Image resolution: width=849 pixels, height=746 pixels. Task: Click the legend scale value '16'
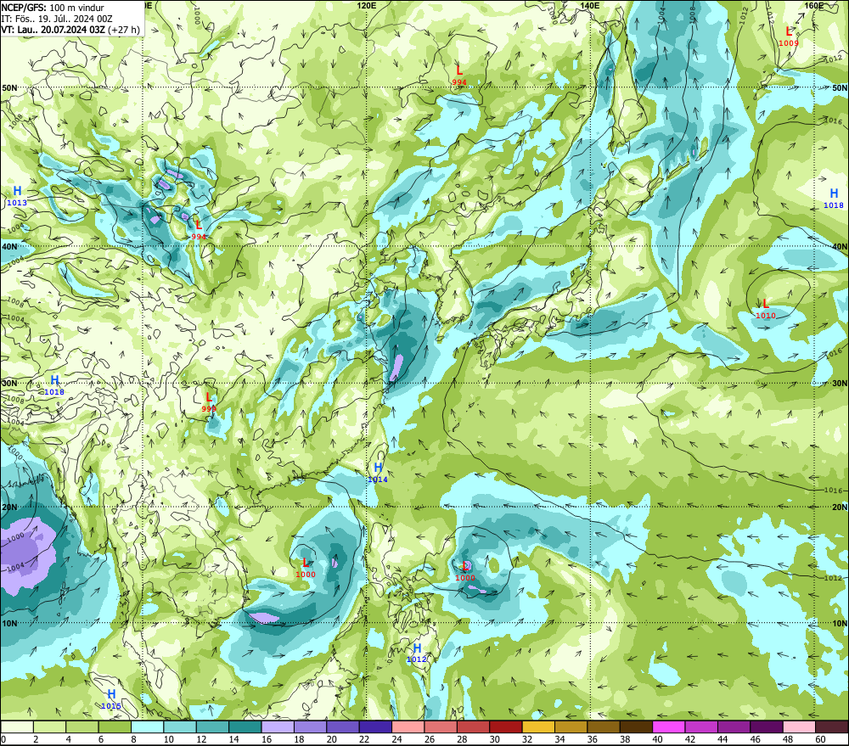point(267,739)
